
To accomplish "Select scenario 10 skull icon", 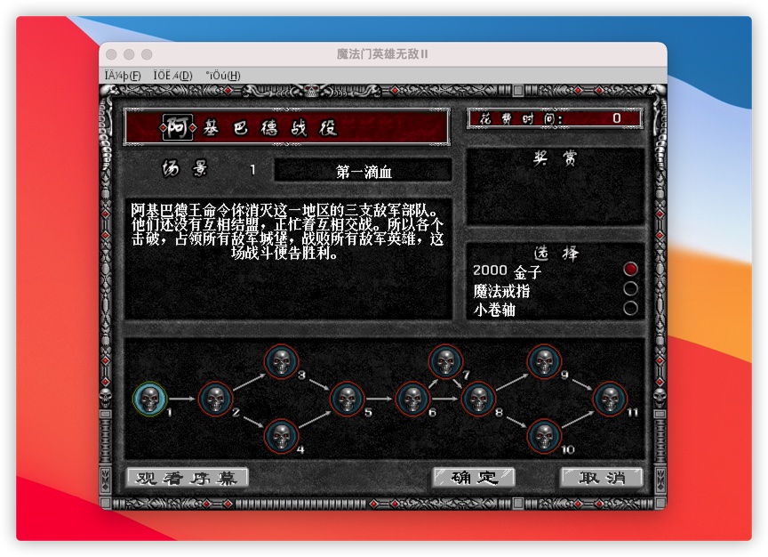I will [x=544, y=436].
